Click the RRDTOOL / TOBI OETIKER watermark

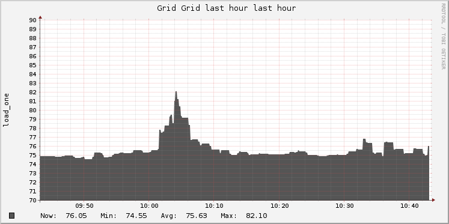tap(443, 36)
